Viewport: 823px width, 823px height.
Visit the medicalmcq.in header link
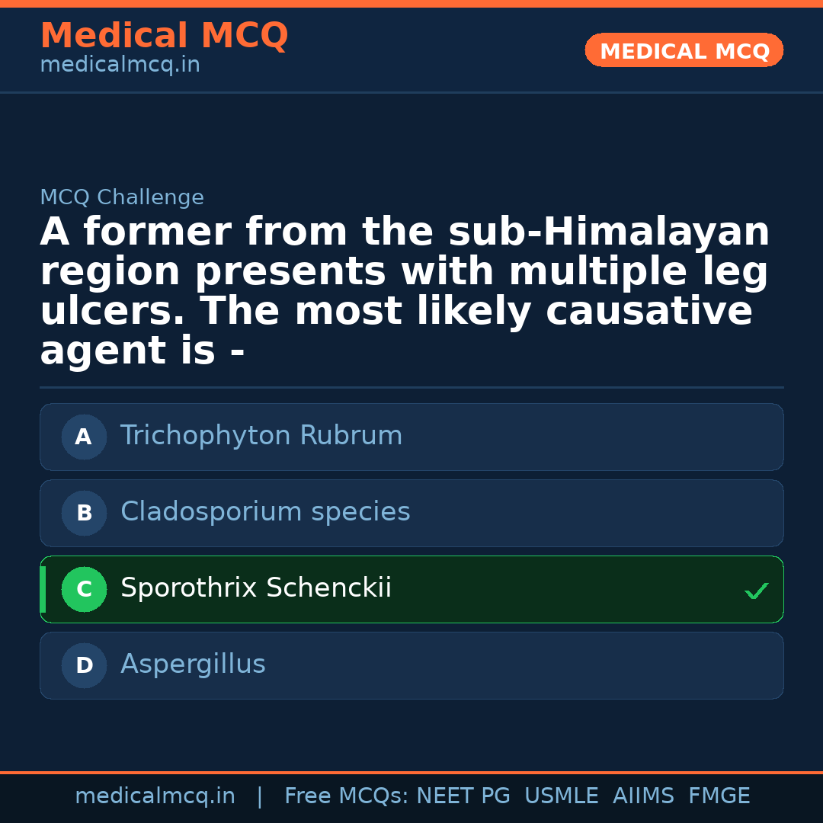[x=120, y=66]
